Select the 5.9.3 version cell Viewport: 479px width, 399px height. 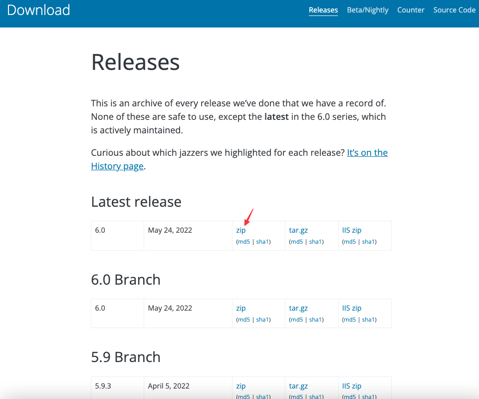click(x=117, y=388)
